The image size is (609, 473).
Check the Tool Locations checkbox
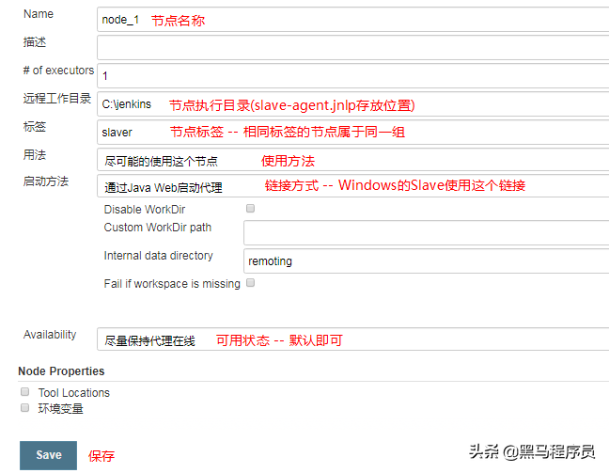click(25, 392)
